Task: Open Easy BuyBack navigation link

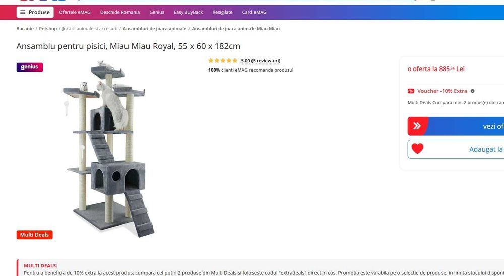Action: click(x=188, y=12)
